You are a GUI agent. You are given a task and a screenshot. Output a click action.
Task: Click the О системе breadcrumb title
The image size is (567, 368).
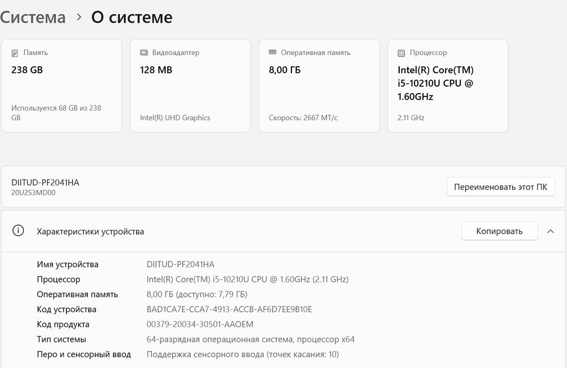(x=132, y=18)
